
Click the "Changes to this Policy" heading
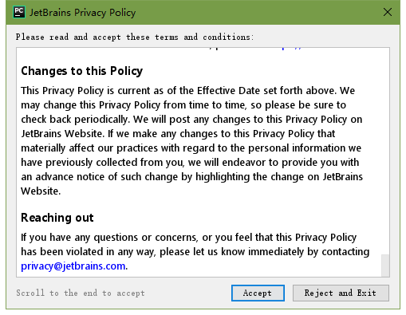point(82,71)
